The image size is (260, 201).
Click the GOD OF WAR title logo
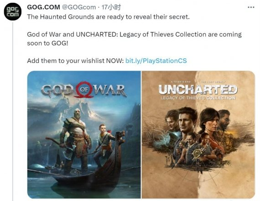pos(84,90)
